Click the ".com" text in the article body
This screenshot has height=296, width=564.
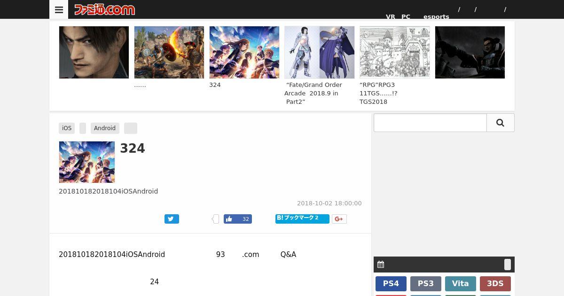(x=251, y=255)
